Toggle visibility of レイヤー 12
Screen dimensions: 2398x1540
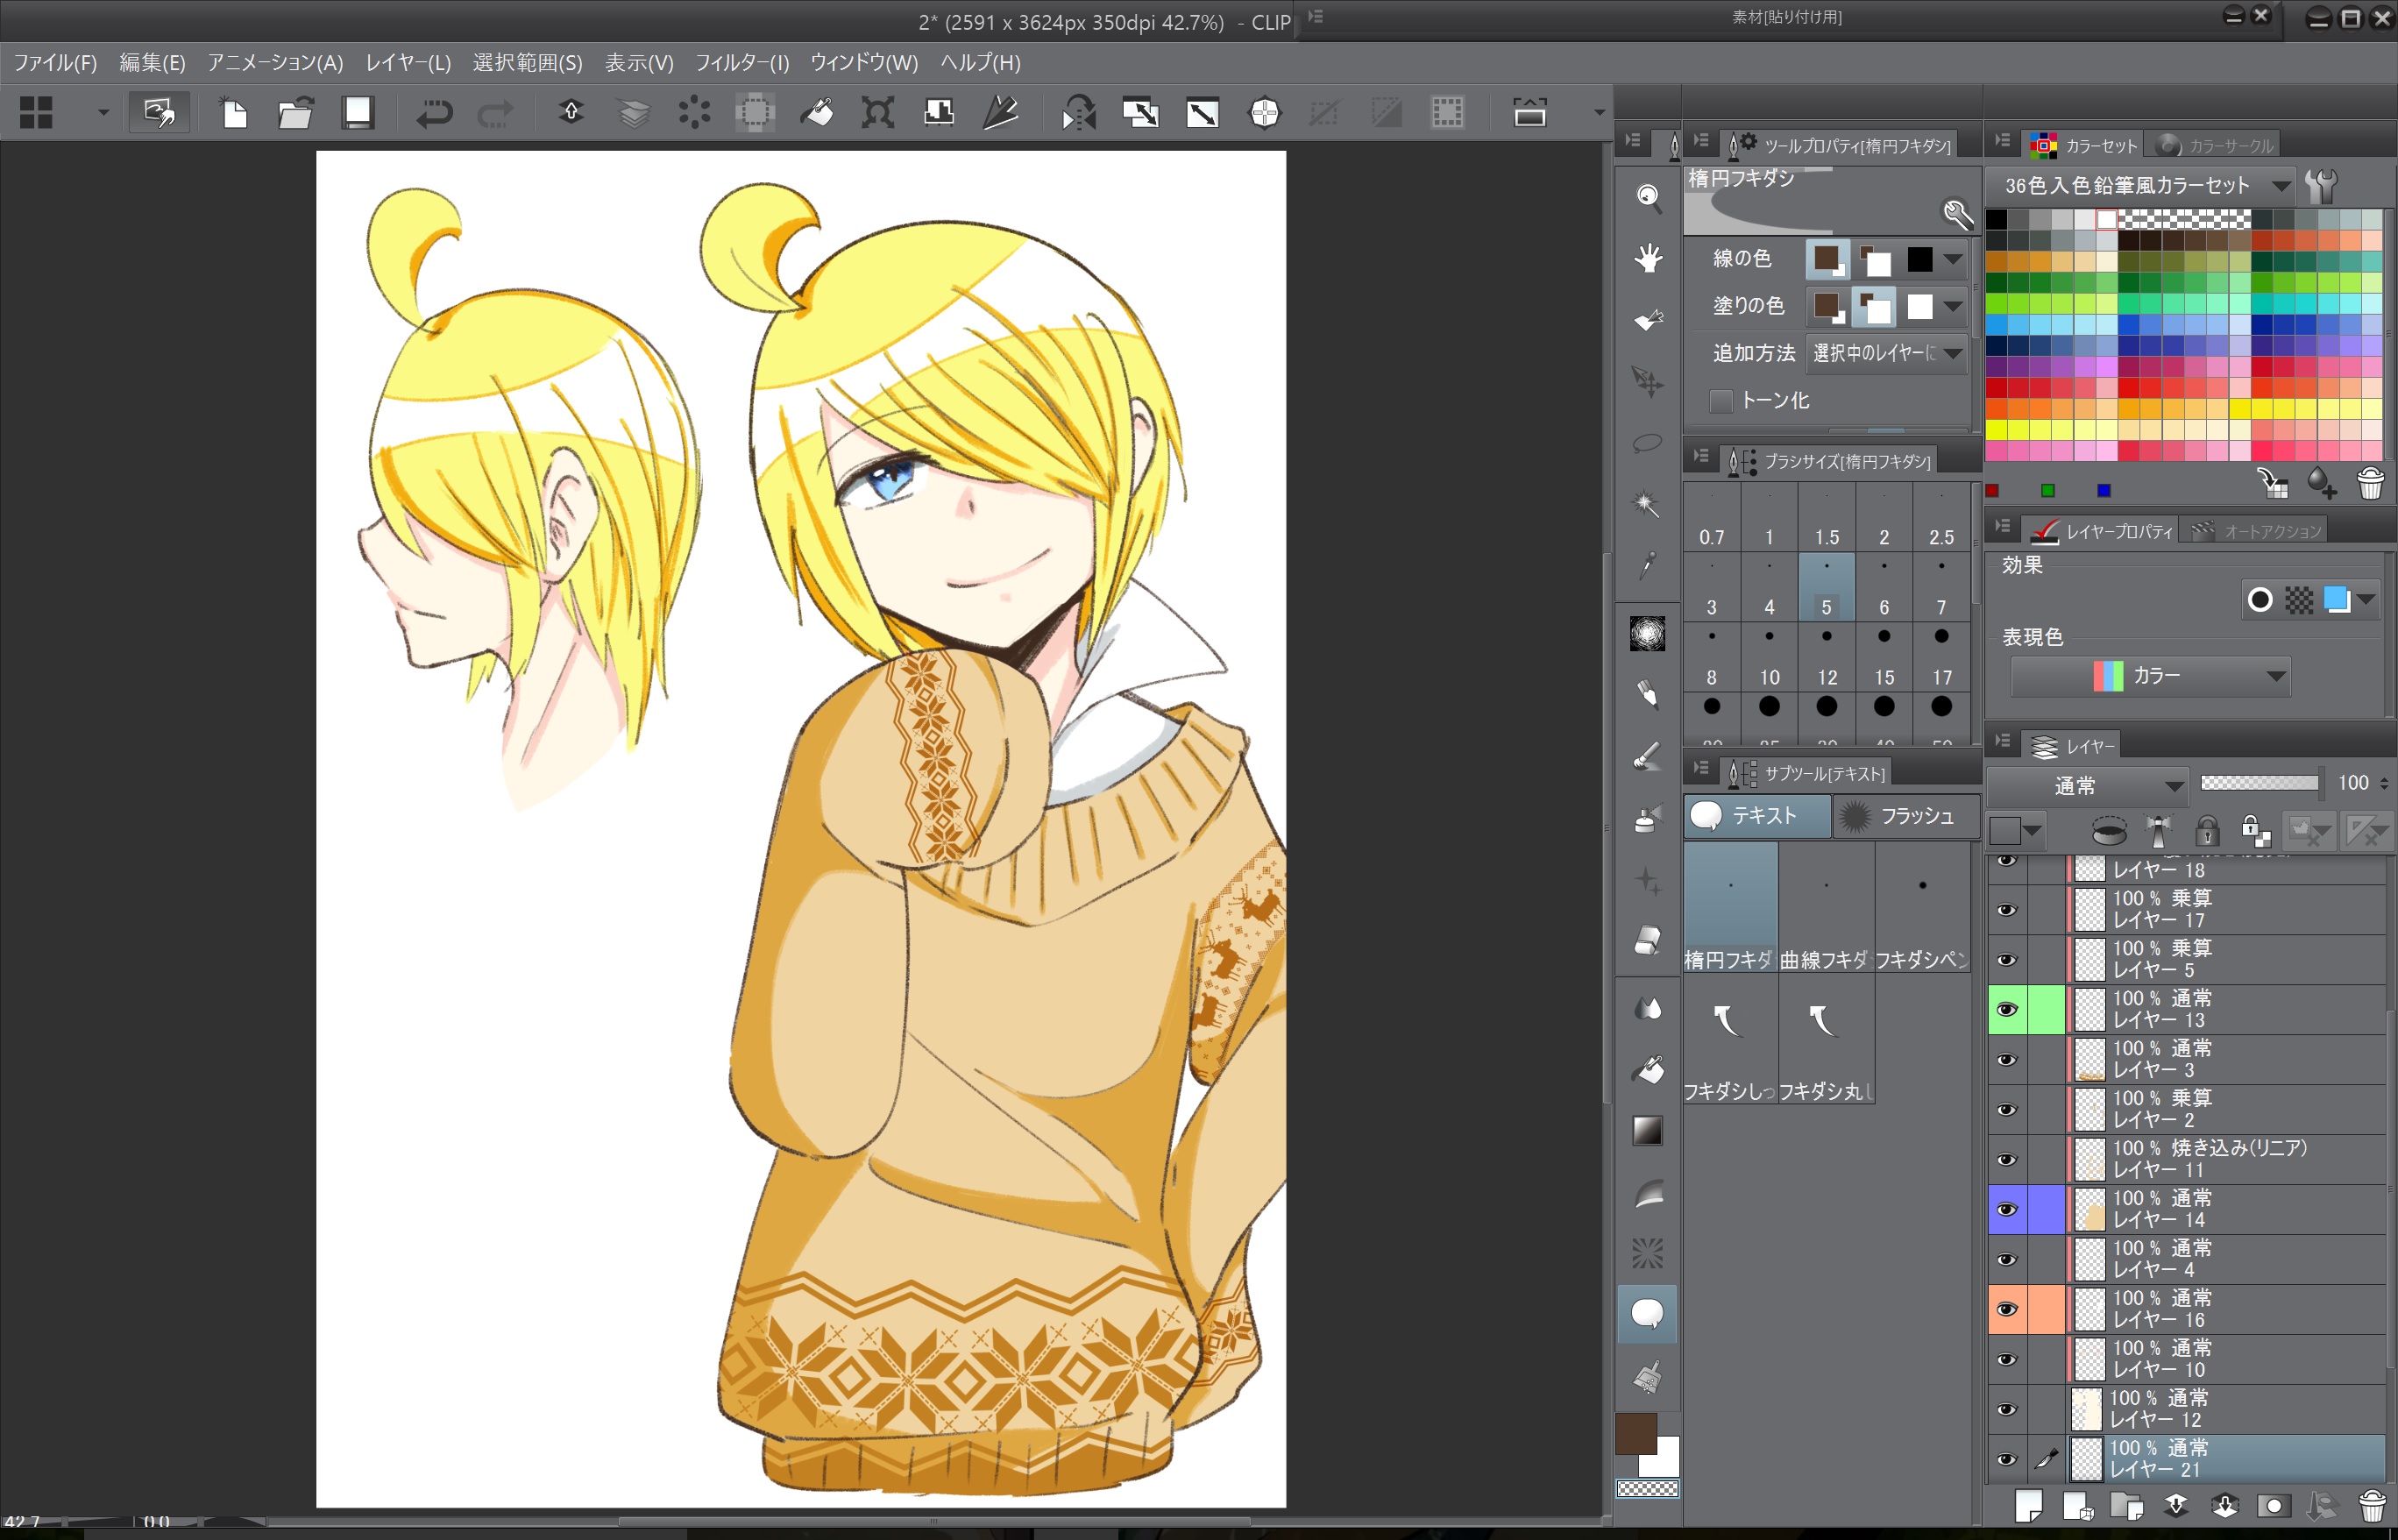pyautogui.click(x=2006, y=1410)
